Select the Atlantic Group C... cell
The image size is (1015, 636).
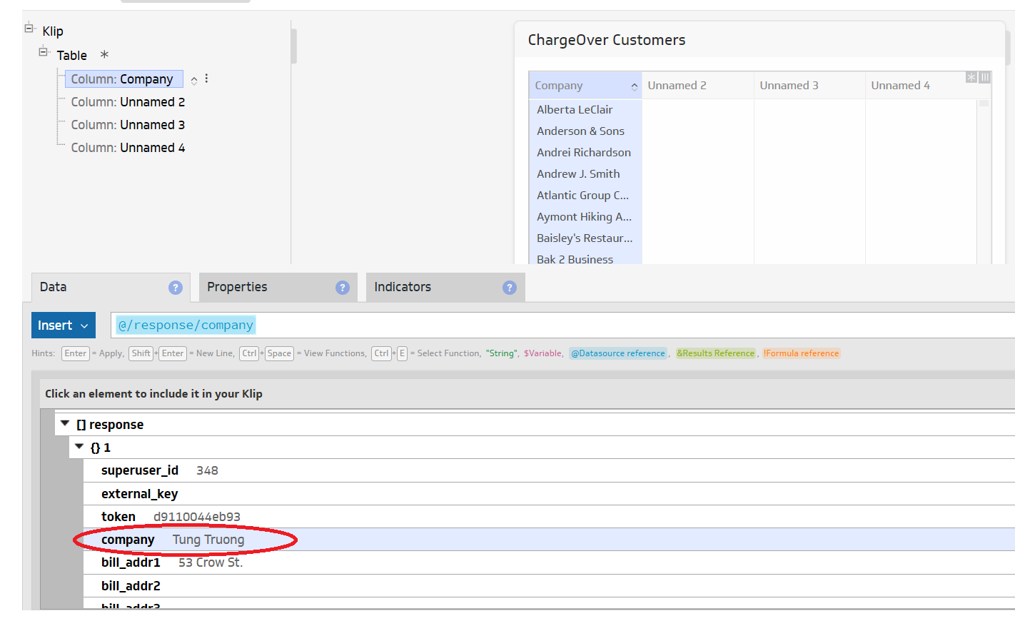[585, 196]
